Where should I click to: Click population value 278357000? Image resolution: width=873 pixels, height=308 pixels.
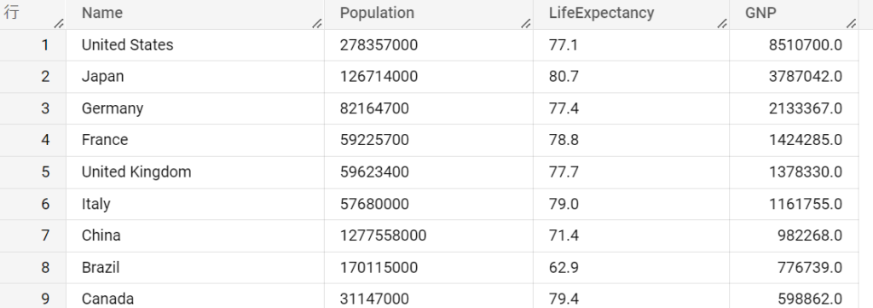click(x=379, y=45)
